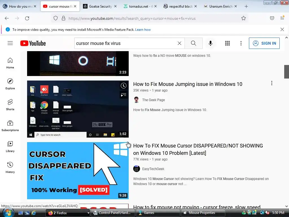Close the 'cursor mouse fi' YouTube tab
The height and width of the screenshot is (217, 289).
pos(75,6)
